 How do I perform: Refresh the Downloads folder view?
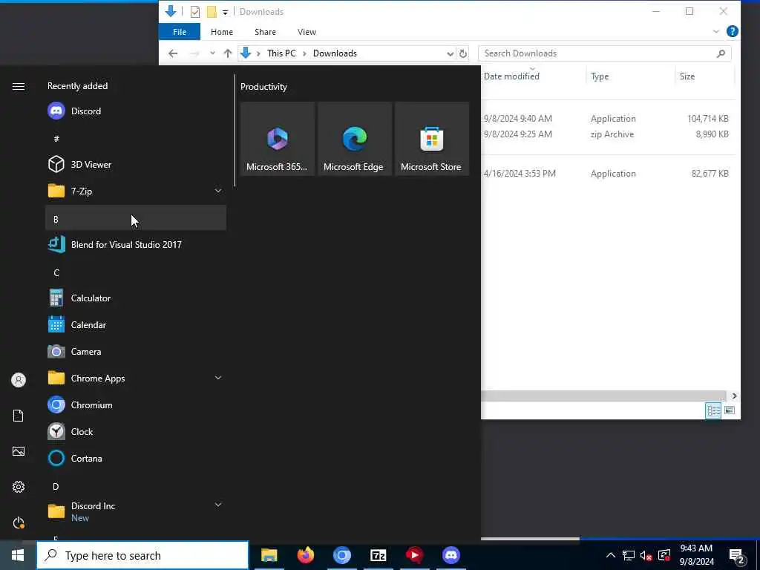point(463,53)
